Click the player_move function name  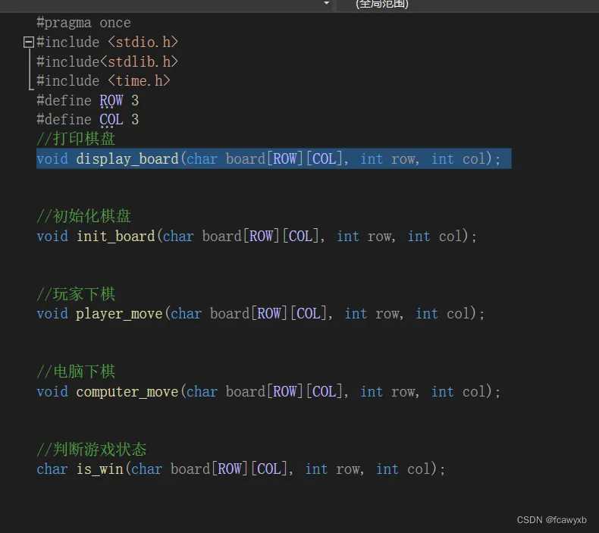(119, 314)
